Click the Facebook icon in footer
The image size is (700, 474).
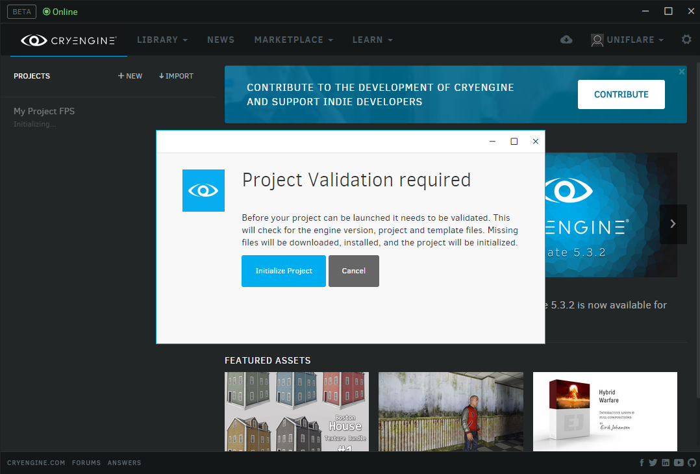[x=642, y=463]
